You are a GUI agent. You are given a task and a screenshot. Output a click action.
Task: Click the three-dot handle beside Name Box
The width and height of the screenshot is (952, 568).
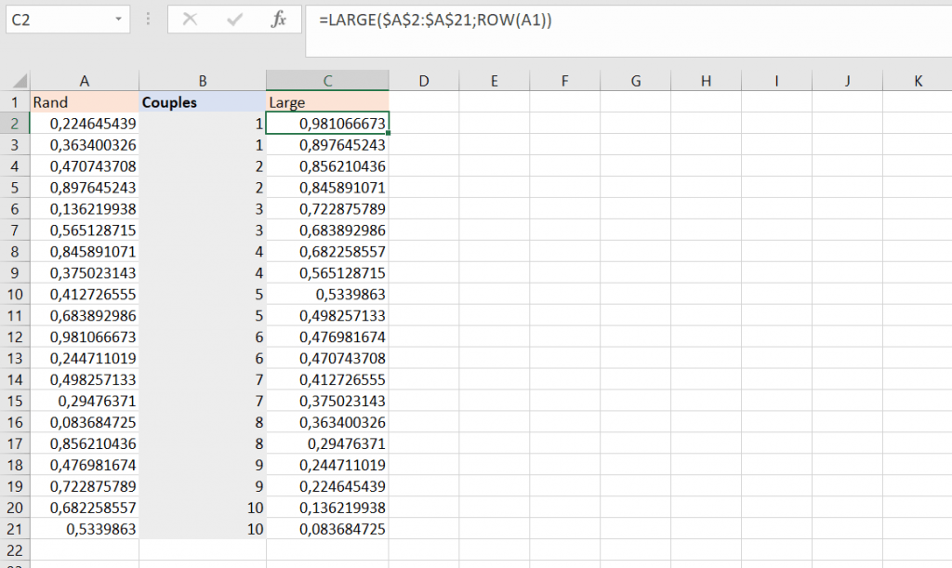(150, 20)
